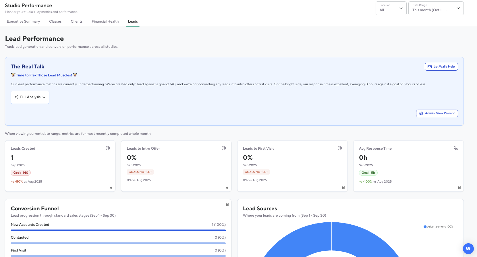Open the Walla chat bubble widget
The image size is (477, 257).
468,248
